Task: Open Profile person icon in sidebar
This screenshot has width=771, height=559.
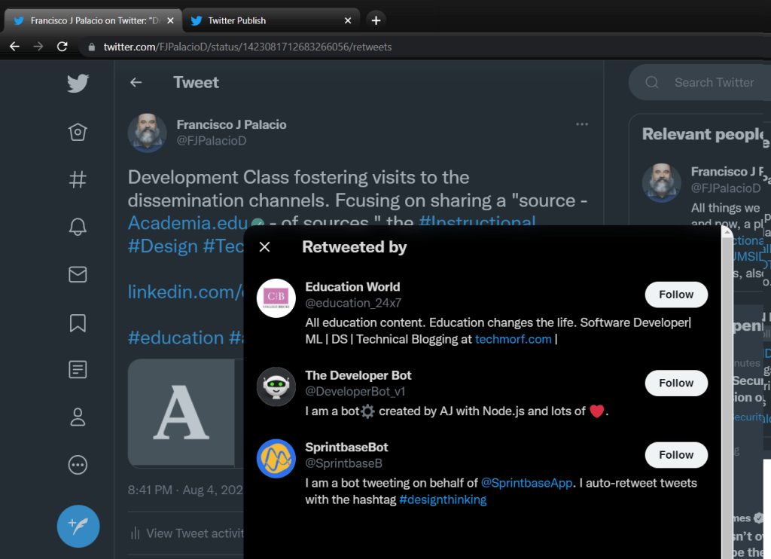Action: point(78,417)
